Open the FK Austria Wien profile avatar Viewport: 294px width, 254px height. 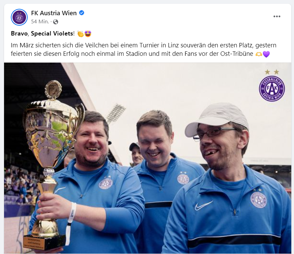tap(19, 17)
